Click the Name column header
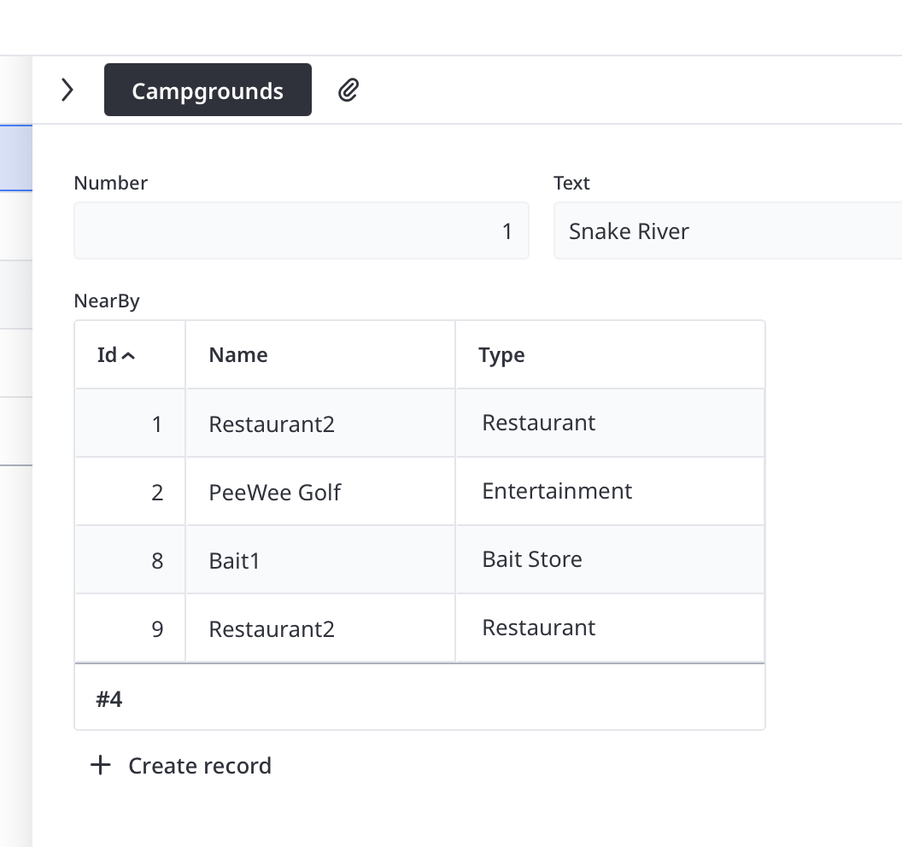902x847 pixels. (x=238, y=355)
